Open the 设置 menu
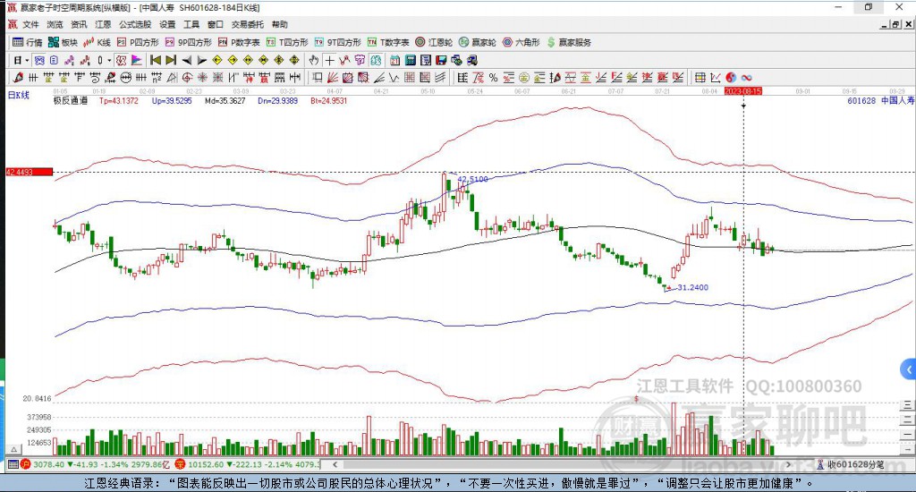Screen dimensions: 916x492 pos(167,24)
